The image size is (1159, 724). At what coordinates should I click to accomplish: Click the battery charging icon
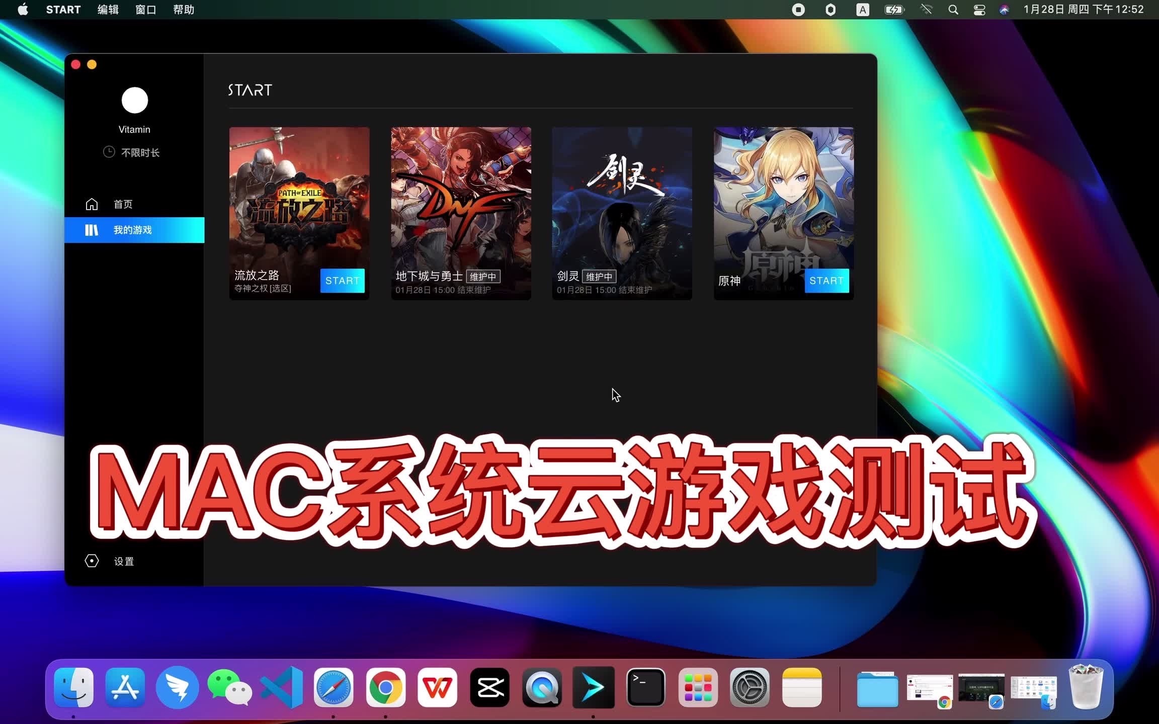click(894, 10)
